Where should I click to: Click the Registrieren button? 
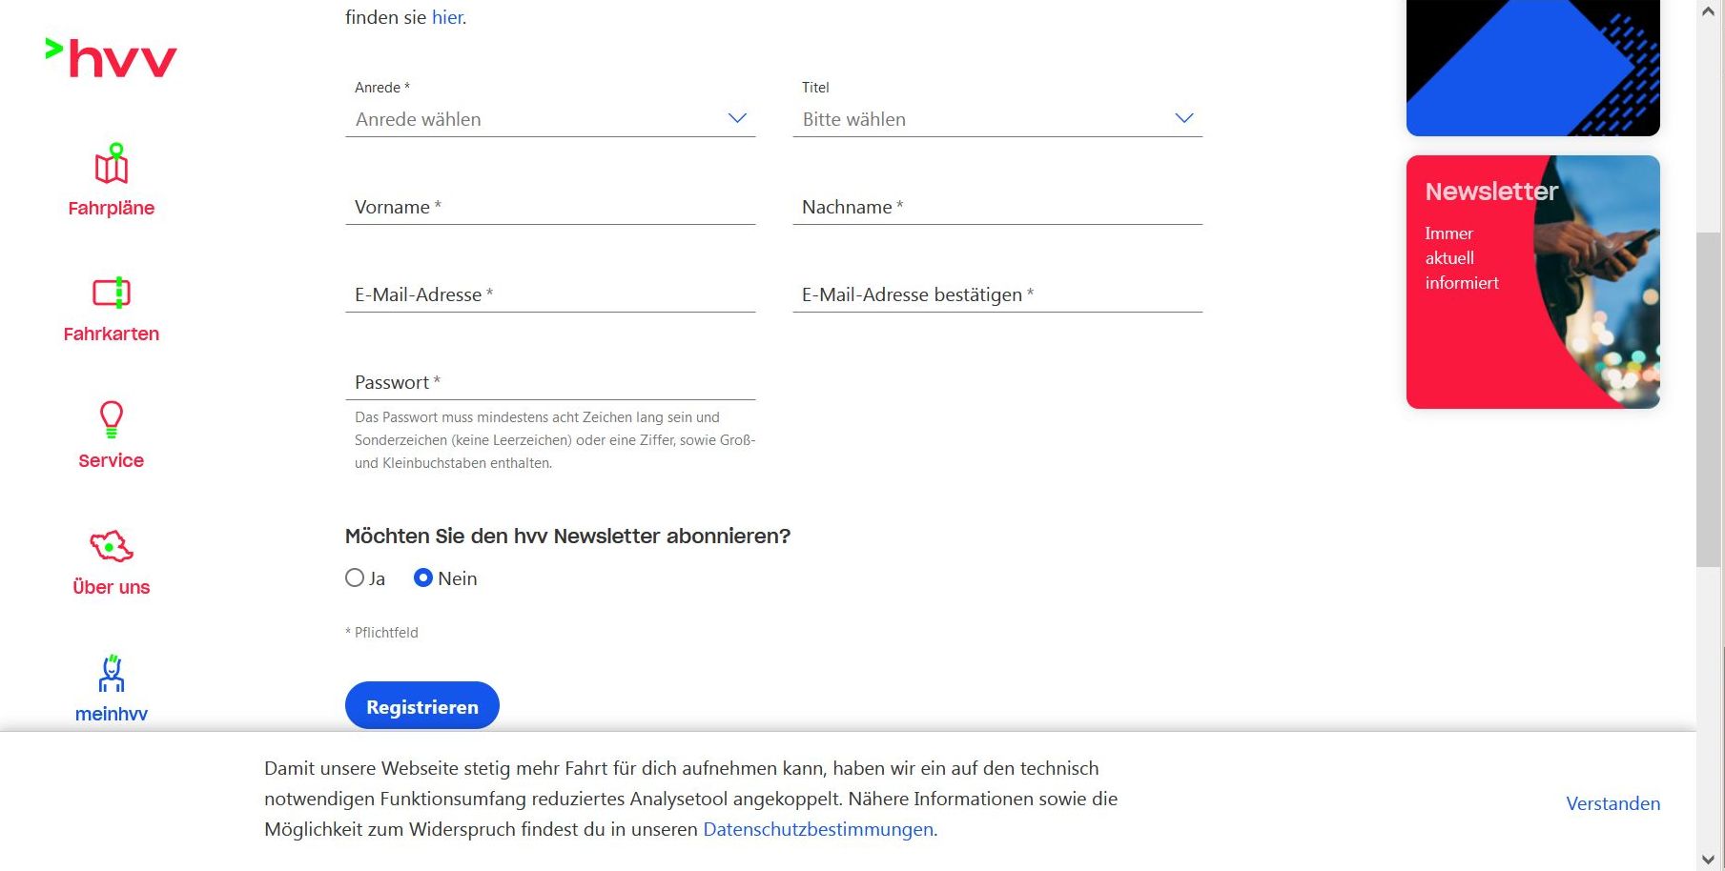(422, 706)
